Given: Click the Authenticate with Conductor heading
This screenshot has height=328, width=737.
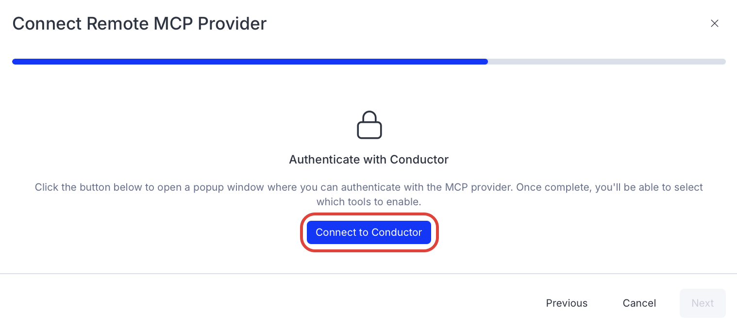Looking at the screenshot, I should (368, 159).
